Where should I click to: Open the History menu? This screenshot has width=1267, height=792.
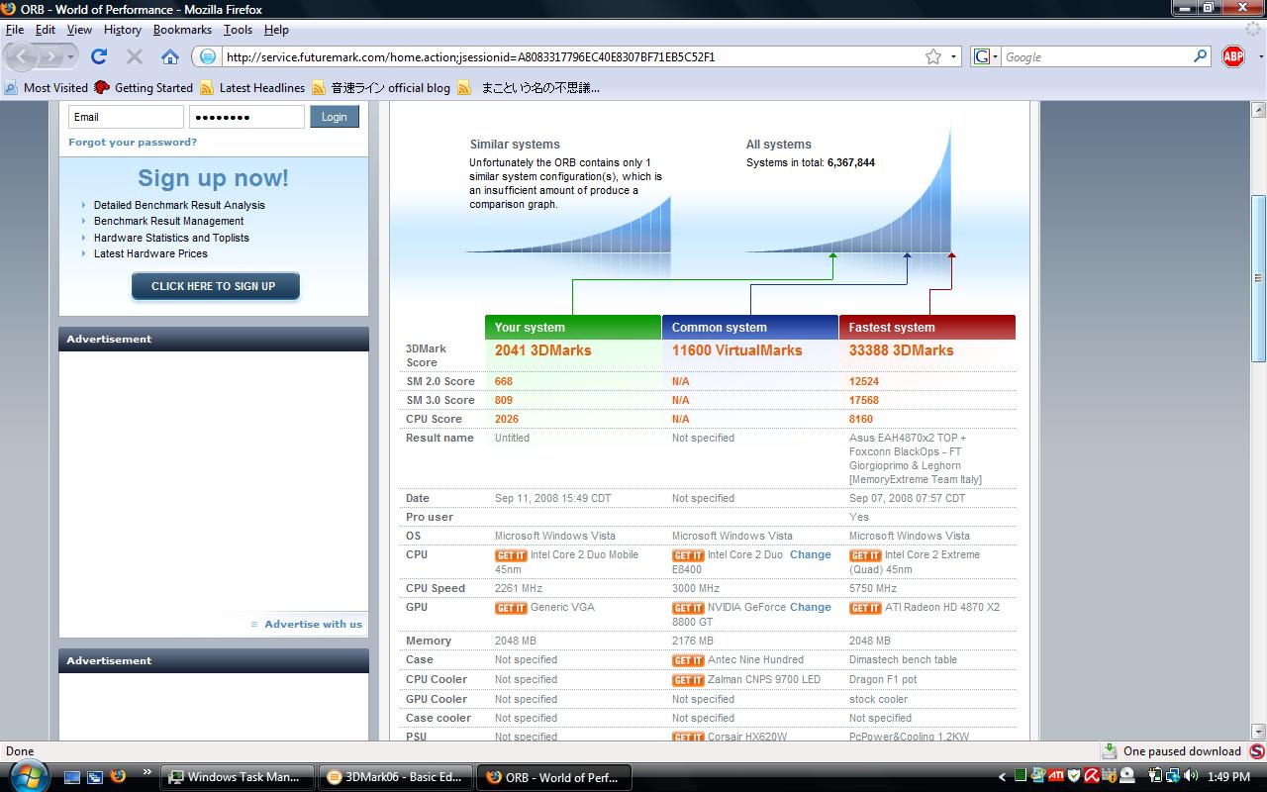pos(123,30)
